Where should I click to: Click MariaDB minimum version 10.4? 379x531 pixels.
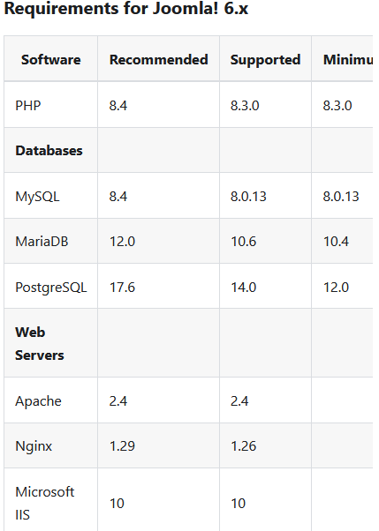click(x=336, y=242)
